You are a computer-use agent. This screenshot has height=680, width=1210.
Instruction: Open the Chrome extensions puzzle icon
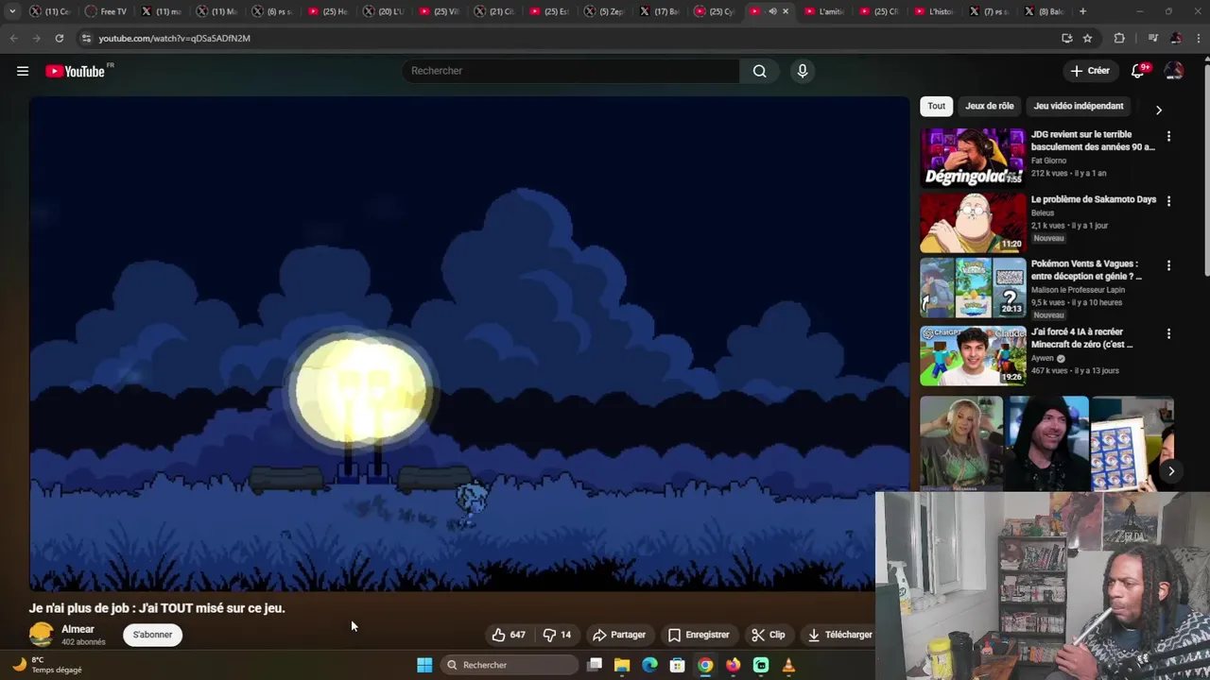1119,38
